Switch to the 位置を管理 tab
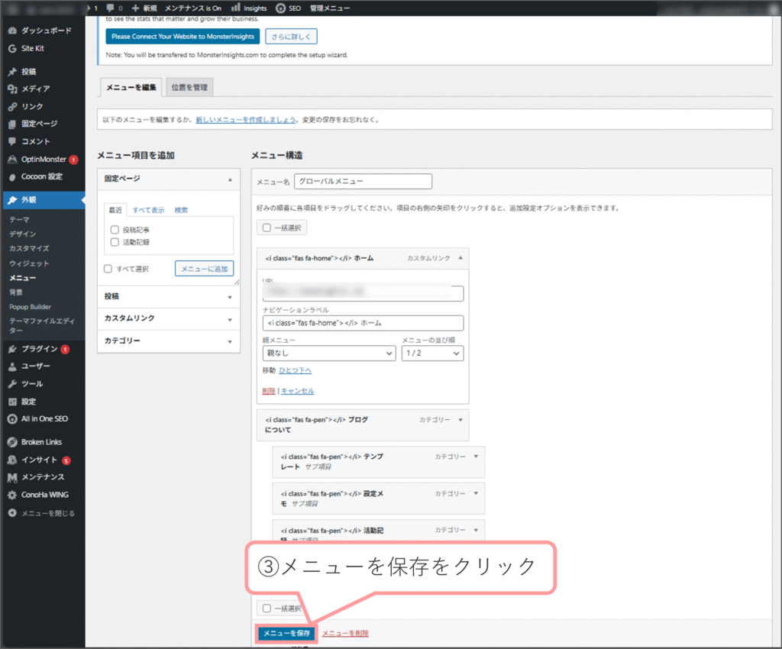 coord(189,88)
